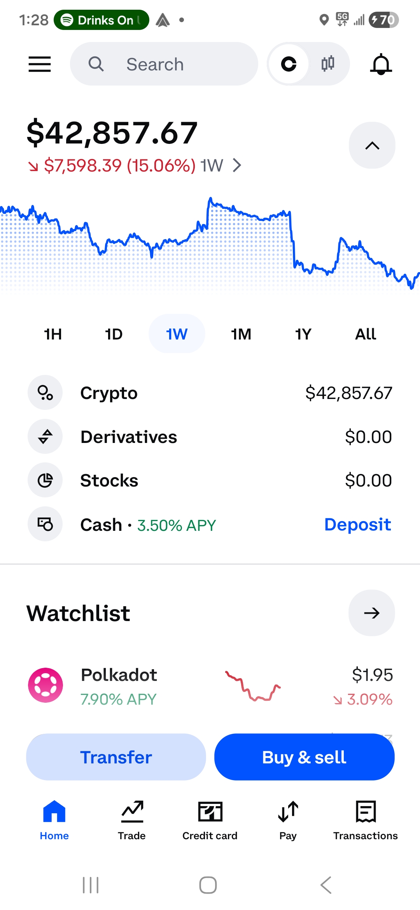Open the Spotify now-playing status pill
Image resolution: width=420 pixels, height=910 pixels.
pos(101,20)
